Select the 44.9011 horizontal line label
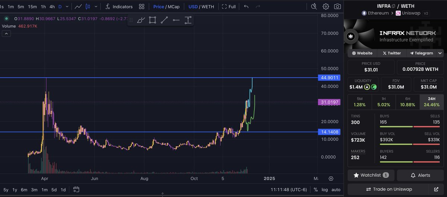Viewport: 447px width, 197px height. click(329, 78)
